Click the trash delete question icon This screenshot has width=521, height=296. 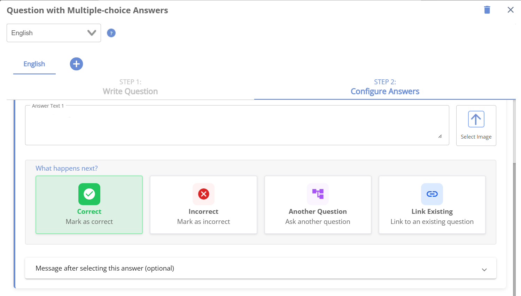[487, 10]
